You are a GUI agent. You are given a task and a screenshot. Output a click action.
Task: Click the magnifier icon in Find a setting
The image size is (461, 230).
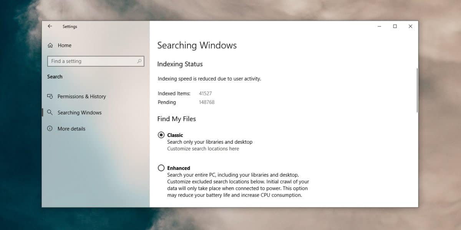pyautogui.click(x=139, y=61)
